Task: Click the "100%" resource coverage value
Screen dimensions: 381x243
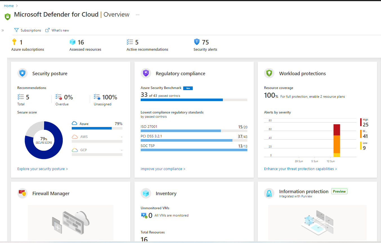Action: point(271,95)
